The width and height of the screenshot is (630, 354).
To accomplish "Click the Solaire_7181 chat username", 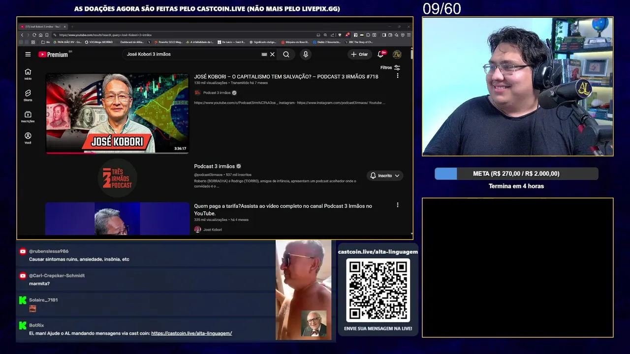I will point(43,300).
